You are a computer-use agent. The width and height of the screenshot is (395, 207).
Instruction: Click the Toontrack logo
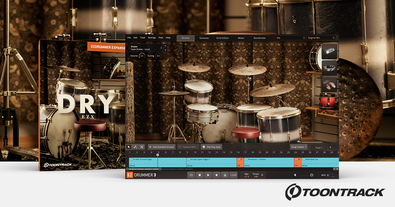click(x=334, y=192)
